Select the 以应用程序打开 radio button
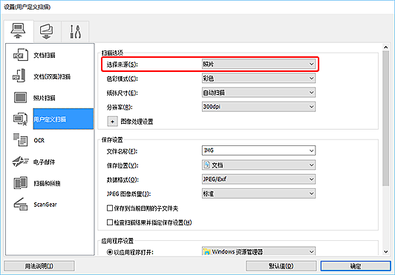Viewport: 395px width, 275px height. point(110,252)
